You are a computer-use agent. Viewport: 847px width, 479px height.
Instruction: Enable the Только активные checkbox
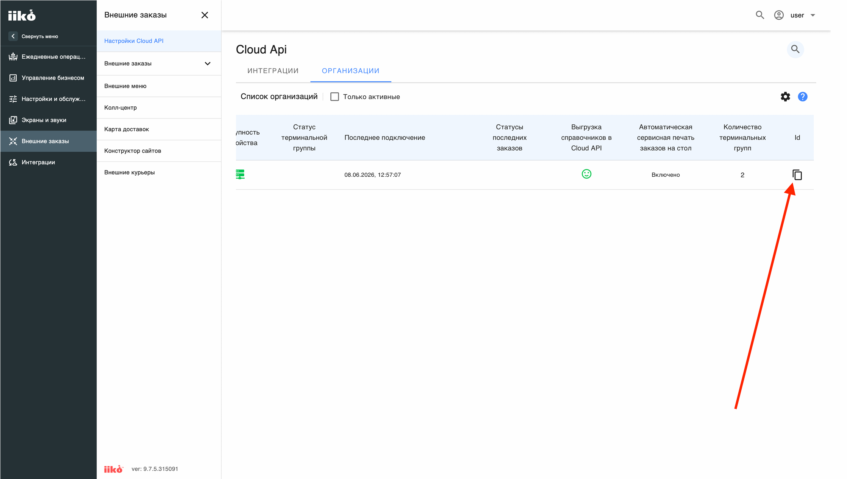click(334, 97)
